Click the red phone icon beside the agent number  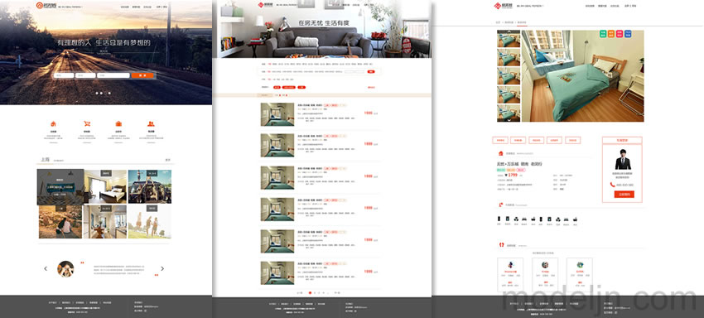(x=612, y=185)
